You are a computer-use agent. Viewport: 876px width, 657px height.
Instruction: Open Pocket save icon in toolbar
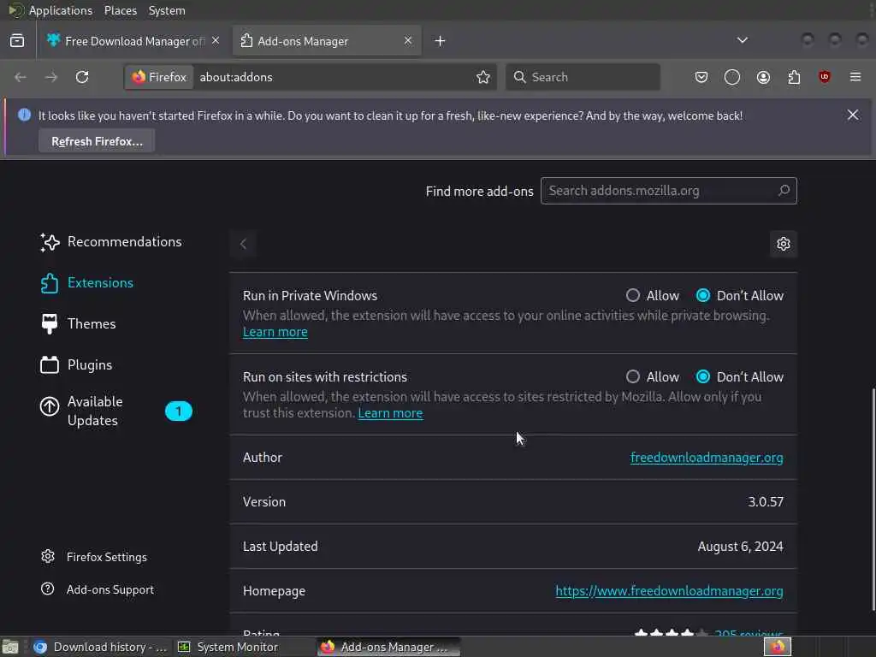pos(701,77)
